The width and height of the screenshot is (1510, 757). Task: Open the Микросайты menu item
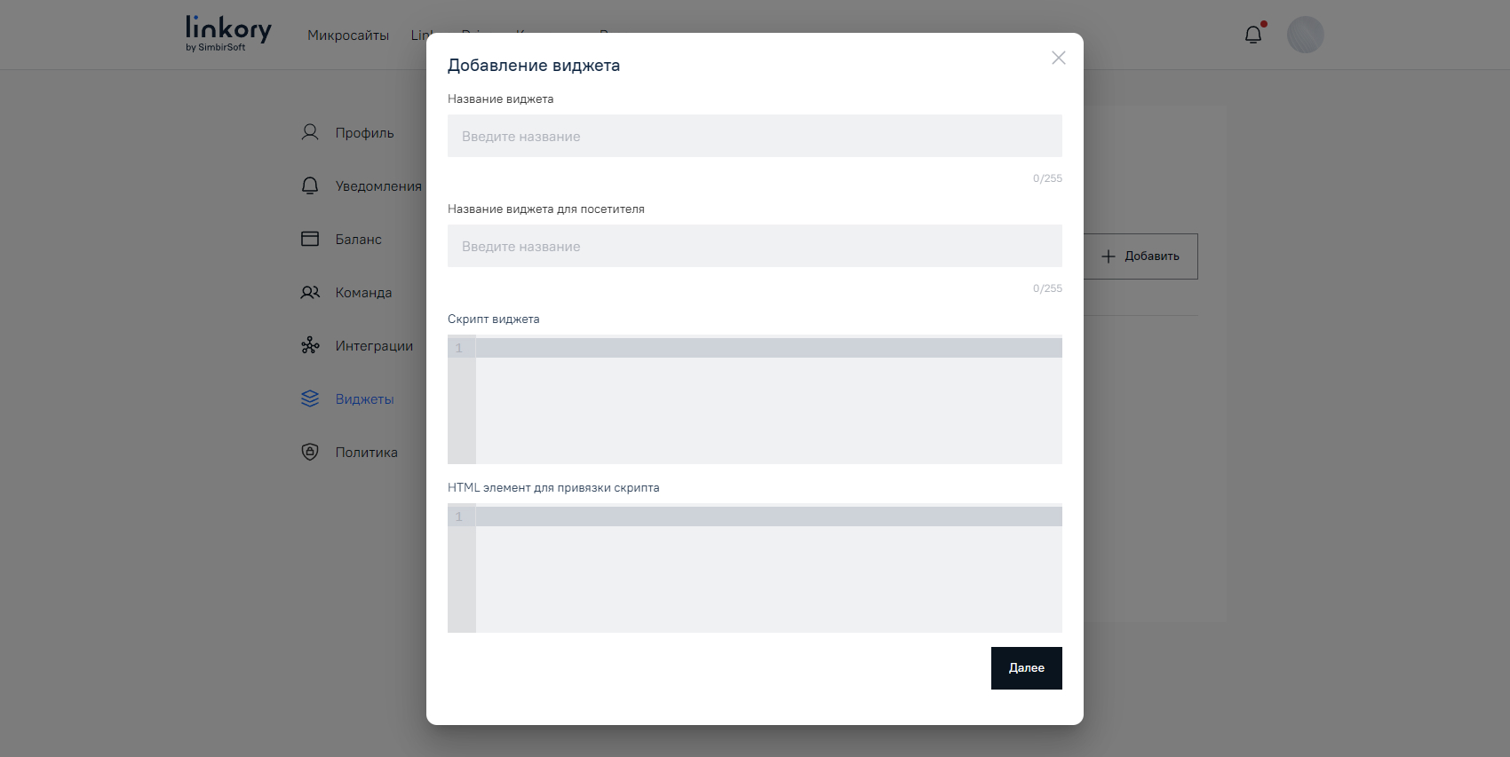click(348, 35)
